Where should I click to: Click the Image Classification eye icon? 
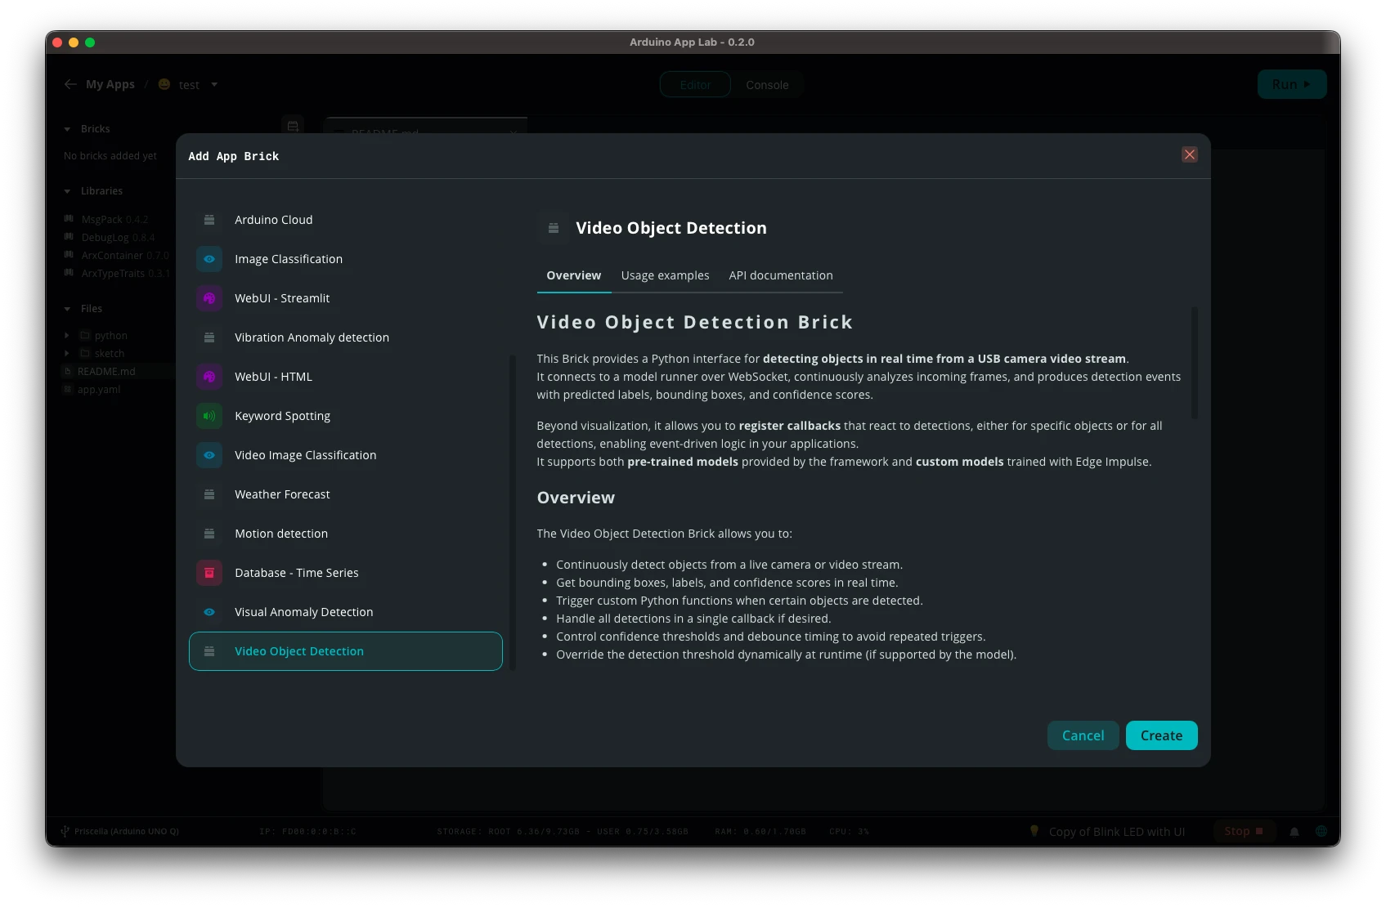point(209,259)
